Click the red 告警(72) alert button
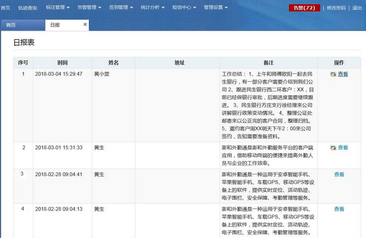366x238 pixels. 304,8
